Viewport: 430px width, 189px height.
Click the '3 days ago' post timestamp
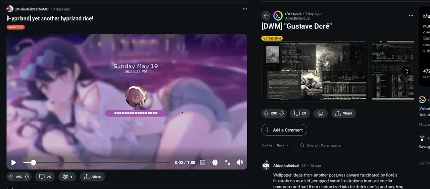(x=62, y=9)
